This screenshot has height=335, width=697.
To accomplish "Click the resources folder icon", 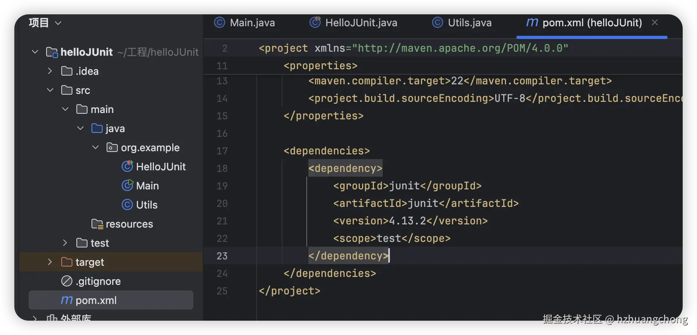I will tap(97, 224).
